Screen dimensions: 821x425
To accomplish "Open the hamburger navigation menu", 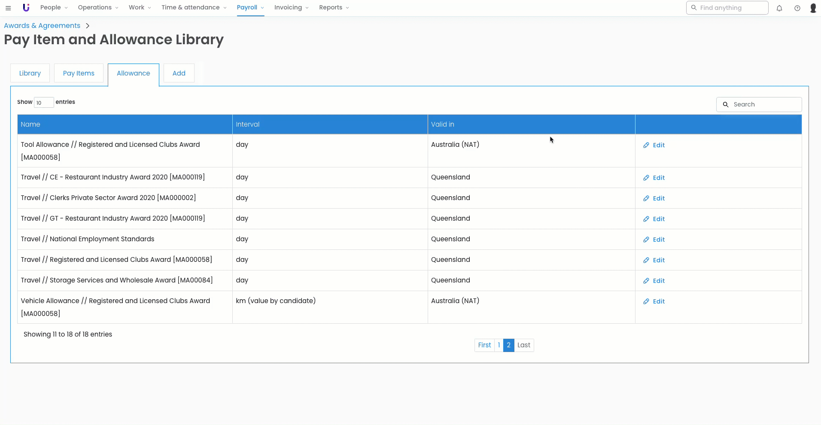I will (8, 8).
